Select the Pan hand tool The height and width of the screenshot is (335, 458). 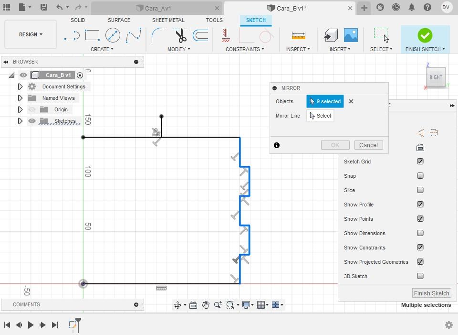206,305
